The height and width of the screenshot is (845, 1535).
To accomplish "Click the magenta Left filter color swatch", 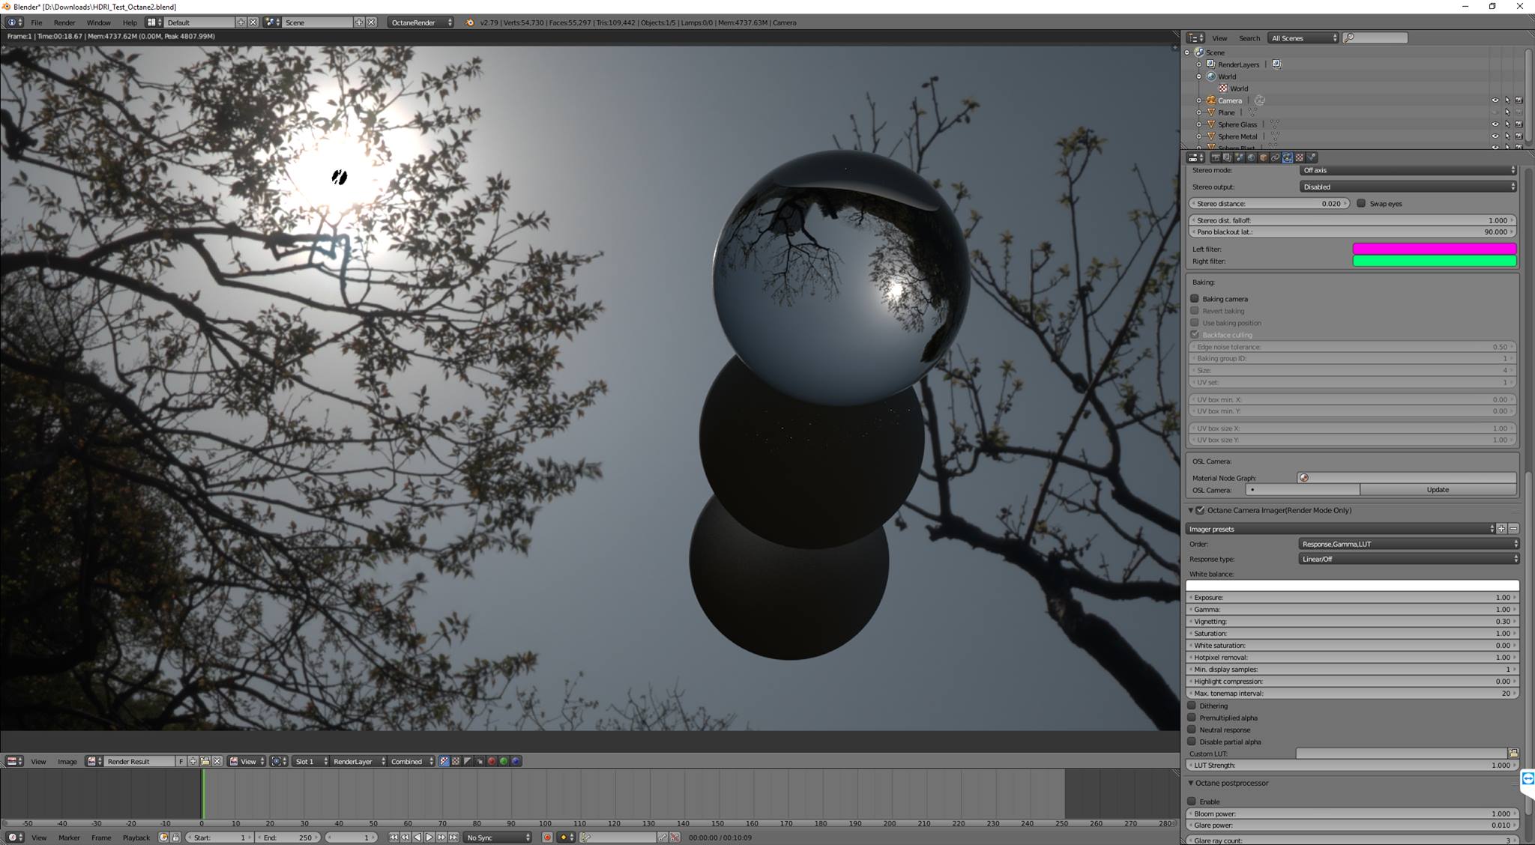I will point(1434,249).
